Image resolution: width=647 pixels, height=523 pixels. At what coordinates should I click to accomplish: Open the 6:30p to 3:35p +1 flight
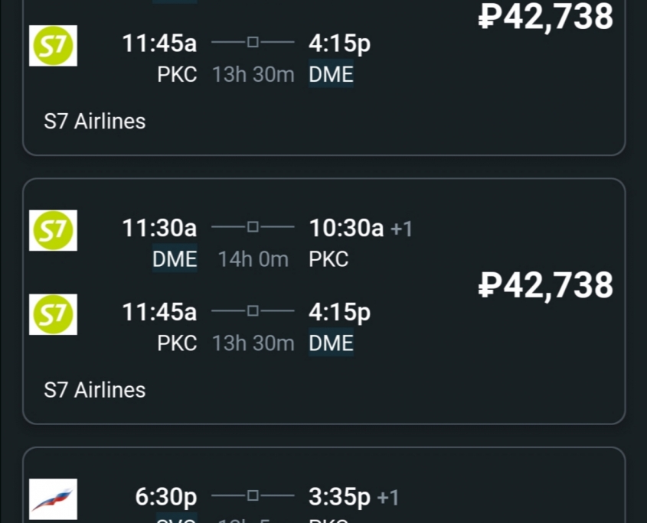267,504
